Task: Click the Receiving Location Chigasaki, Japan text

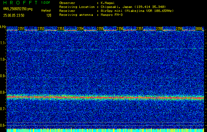Action: (133, 7)
